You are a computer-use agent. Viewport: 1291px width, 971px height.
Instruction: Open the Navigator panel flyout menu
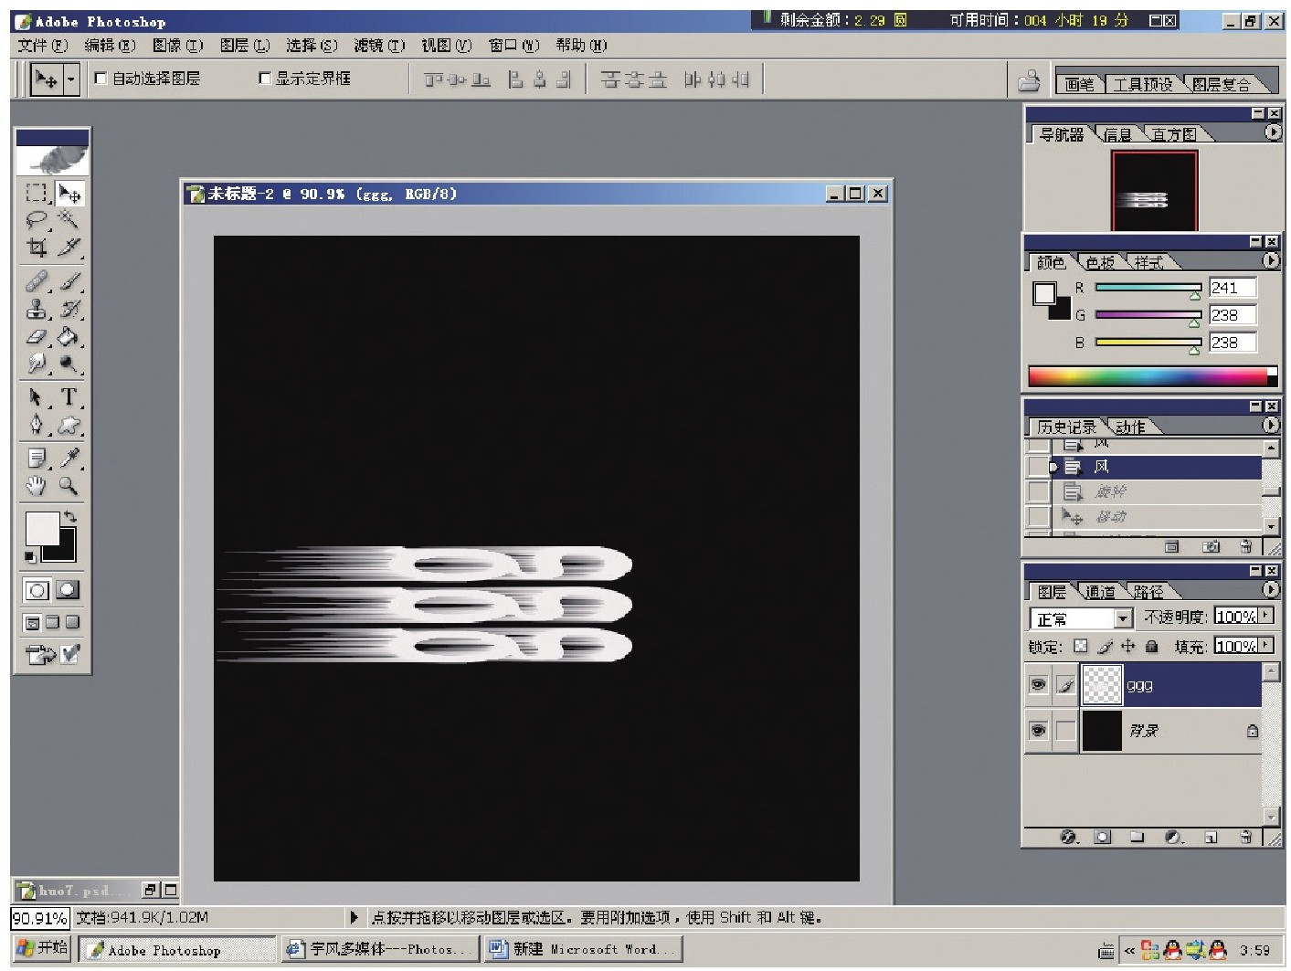[1272, 133]
